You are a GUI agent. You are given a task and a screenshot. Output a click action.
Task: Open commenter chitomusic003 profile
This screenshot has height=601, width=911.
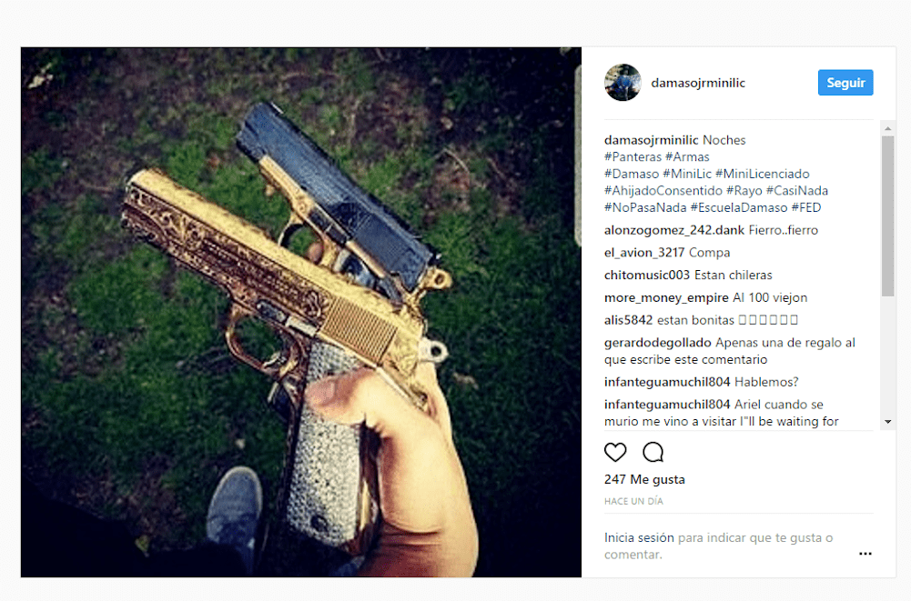click(x=647, y=275)
